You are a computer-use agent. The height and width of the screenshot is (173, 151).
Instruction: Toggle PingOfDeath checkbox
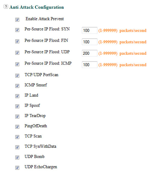pyautogui.click(x=17, y=127)
